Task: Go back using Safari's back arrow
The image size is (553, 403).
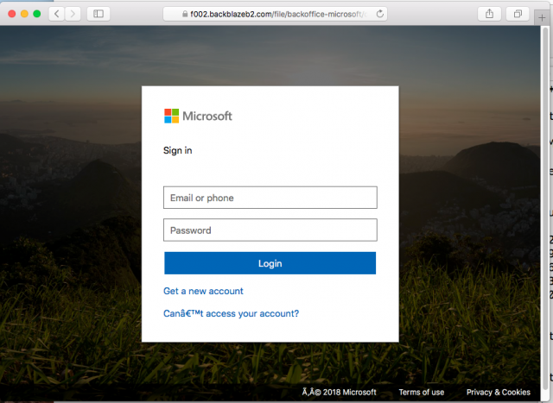Action: pyautogui.click(x=57, y=14)
